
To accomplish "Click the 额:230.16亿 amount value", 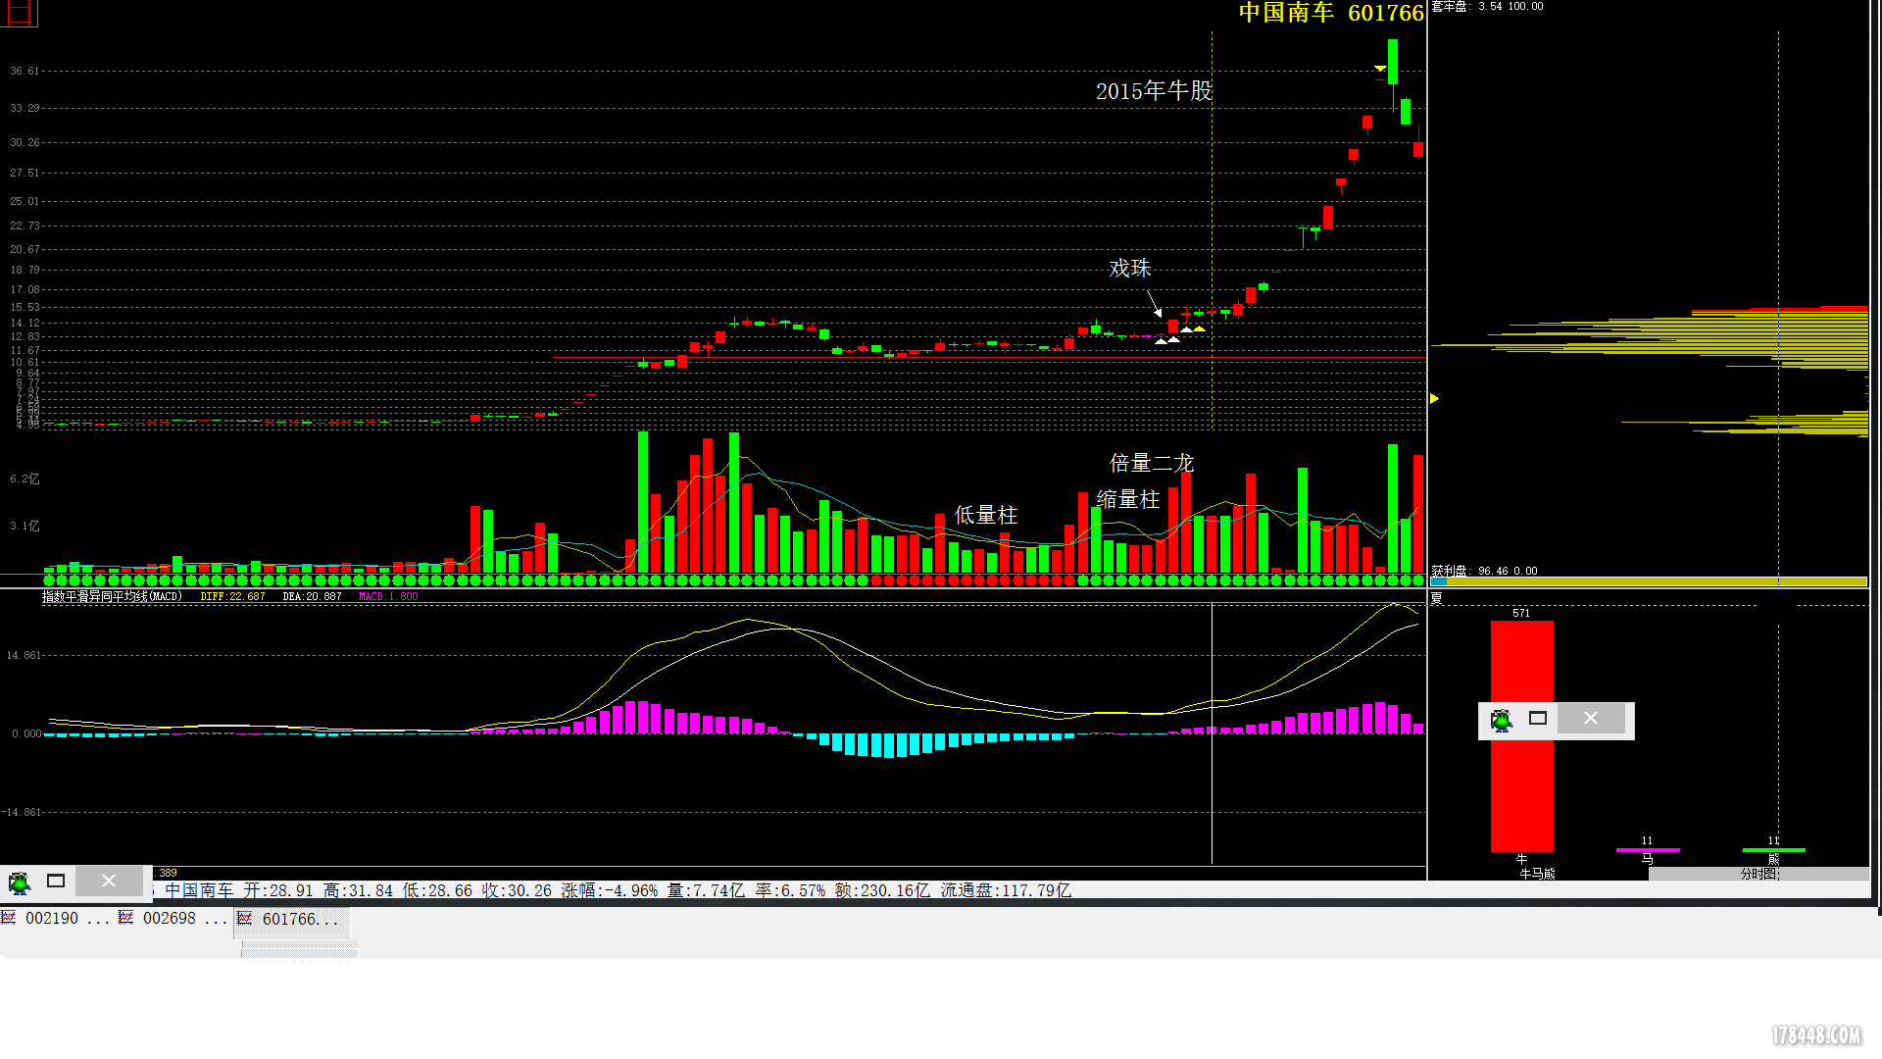I will point(882,890).
